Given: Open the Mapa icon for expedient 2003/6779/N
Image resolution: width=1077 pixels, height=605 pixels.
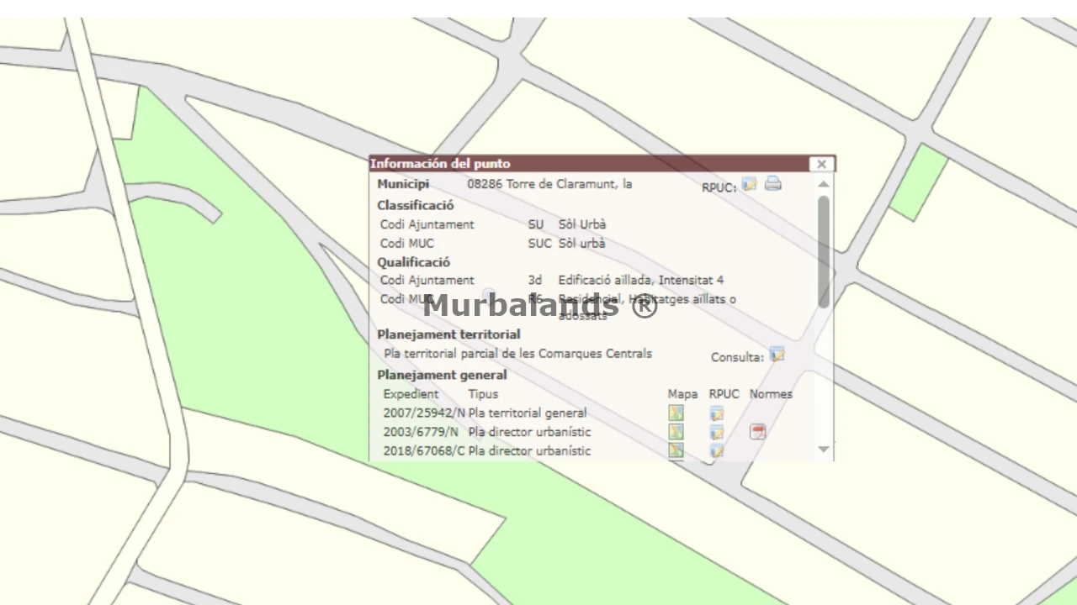Looking at the screenshot, I should 676,432.
